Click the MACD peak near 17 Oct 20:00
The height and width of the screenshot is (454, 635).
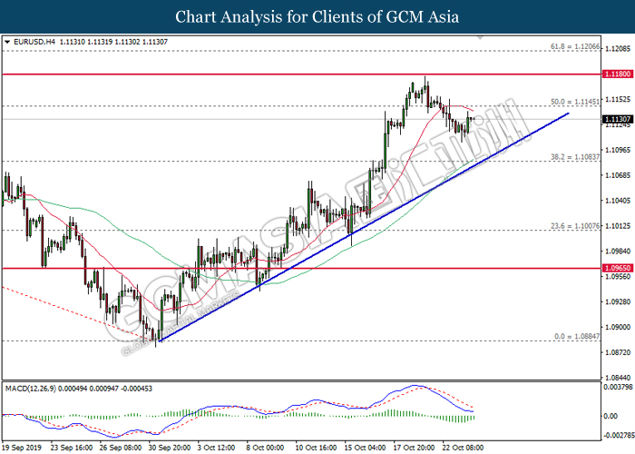point(416,387)
